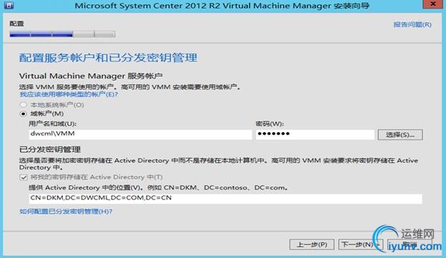The width and height of the screenshot is (446, 258).
Task: Open the 我应该使用哪种类型的帐户(E)? help link
Action: [x=69, y=94]
